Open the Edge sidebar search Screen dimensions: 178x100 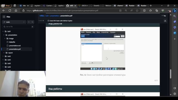click(x=175, y=16)
